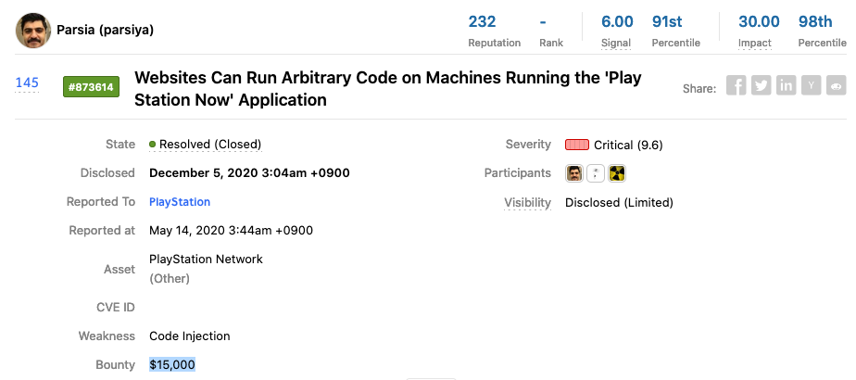Share report on Facebook icon

coord(736,85)
